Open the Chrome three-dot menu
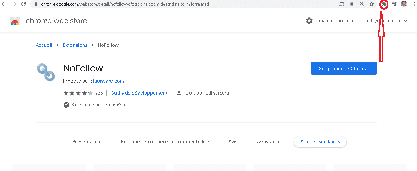The width and height of the screenshot is (417, 171). coord(414,4)
